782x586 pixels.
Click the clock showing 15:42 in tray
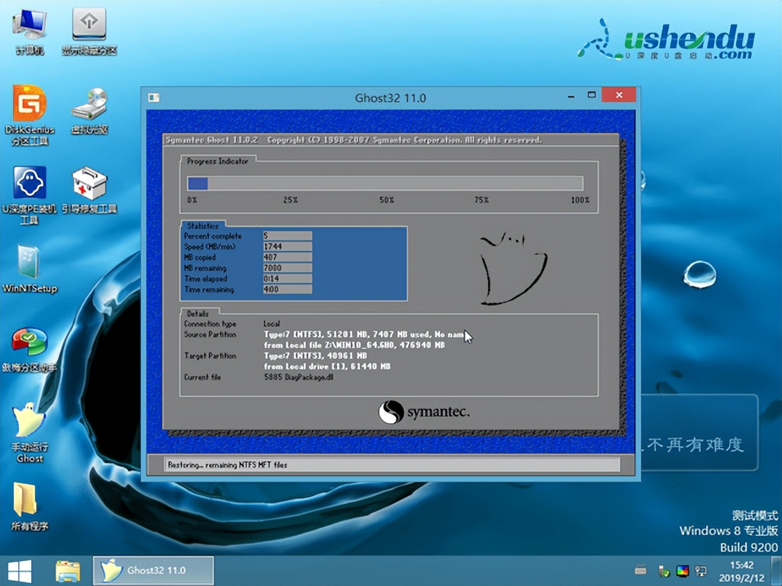point(740,566)
